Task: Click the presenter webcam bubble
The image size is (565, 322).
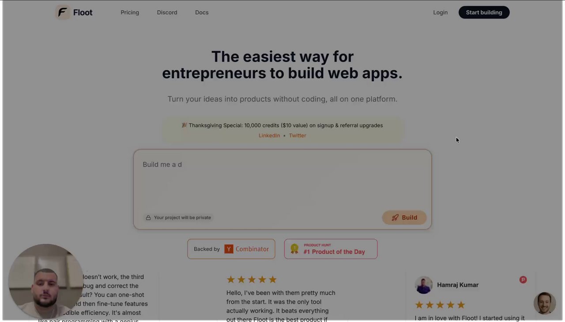Action: click(x=45, y=281)
